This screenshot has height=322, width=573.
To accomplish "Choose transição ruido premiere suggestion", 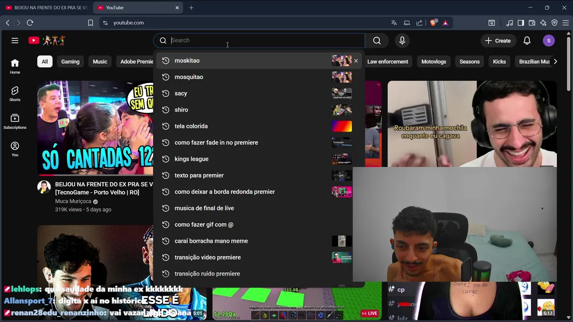I will [254, 274].
